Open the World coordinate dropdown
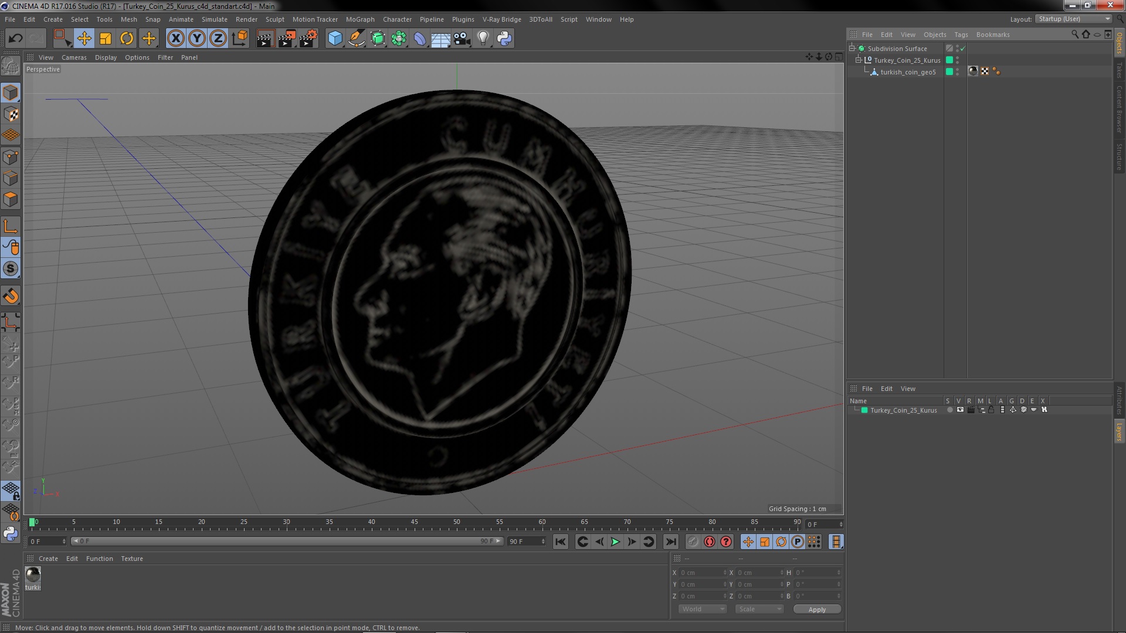The height and width of the screenshot is (633, 1126). click(703, 609)
